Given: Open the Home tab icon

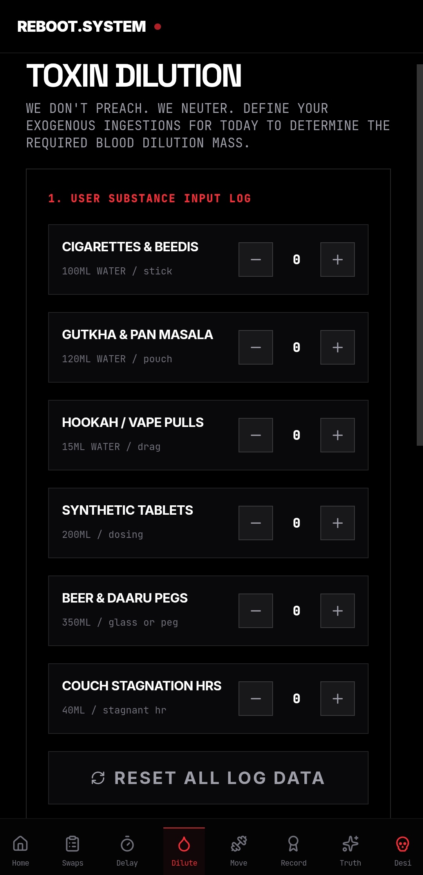Looking at the screenshot, I should (x=20, y=844).
